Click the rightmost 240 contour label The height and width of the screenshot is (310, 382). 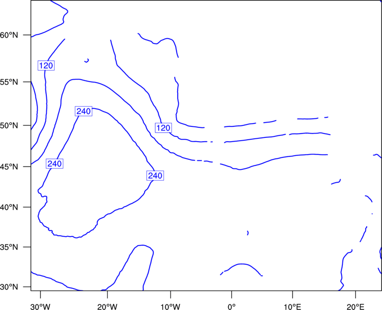[155, 176]
